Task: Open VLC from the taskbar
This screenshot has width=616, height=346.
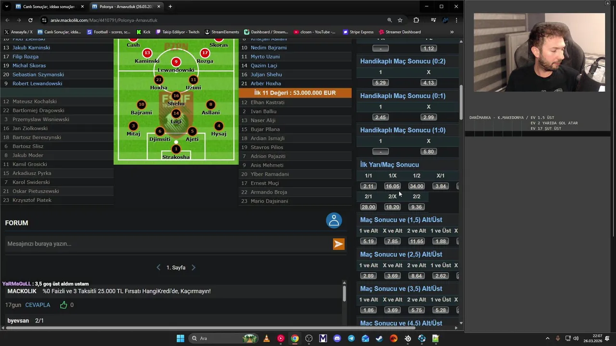Action: 267,338
